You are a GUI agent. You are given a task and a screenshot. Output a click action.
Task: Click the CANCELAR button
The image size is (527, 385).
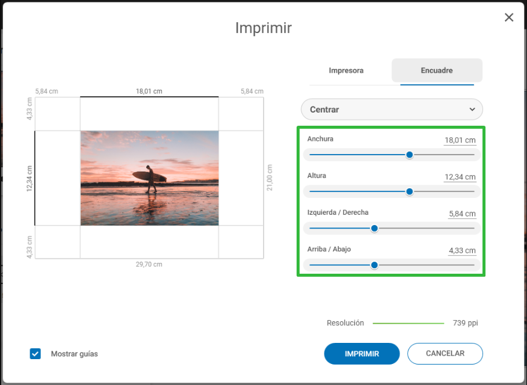[x=445, y=354]
